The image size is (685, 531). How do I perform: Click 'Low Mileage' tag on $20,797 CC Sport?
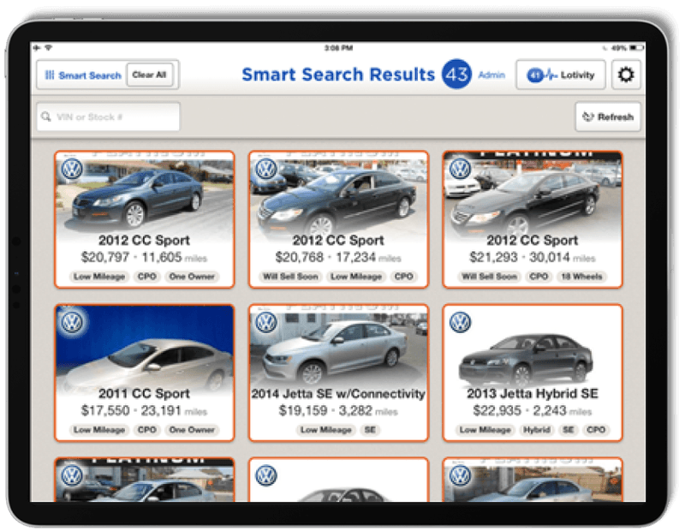coord(99,277)
